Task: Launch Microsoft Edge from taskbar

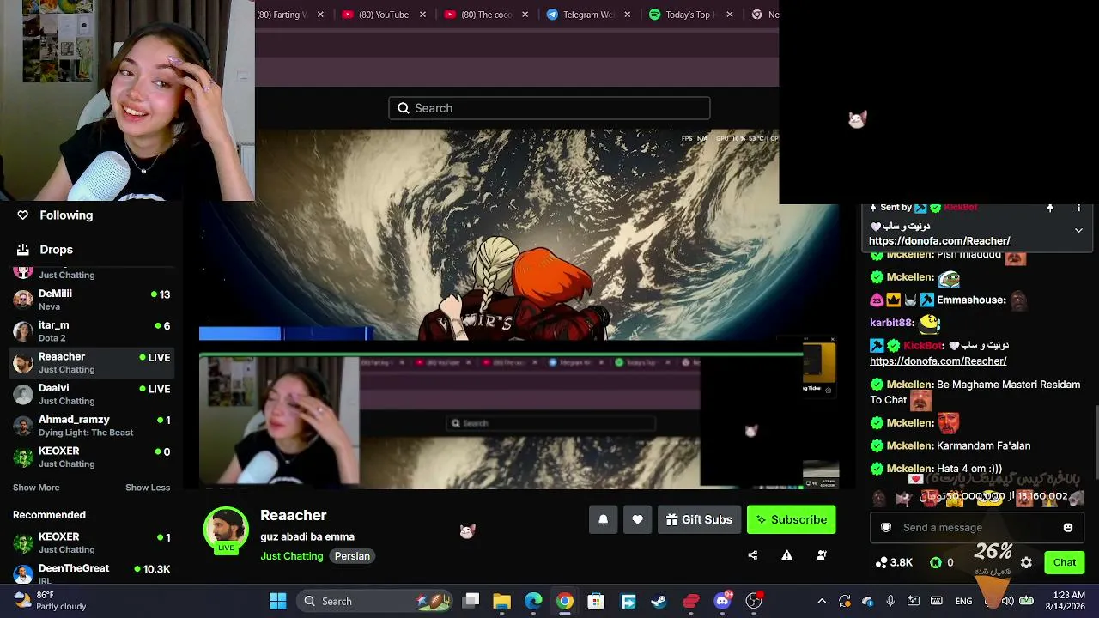Action: pos(533,601)
